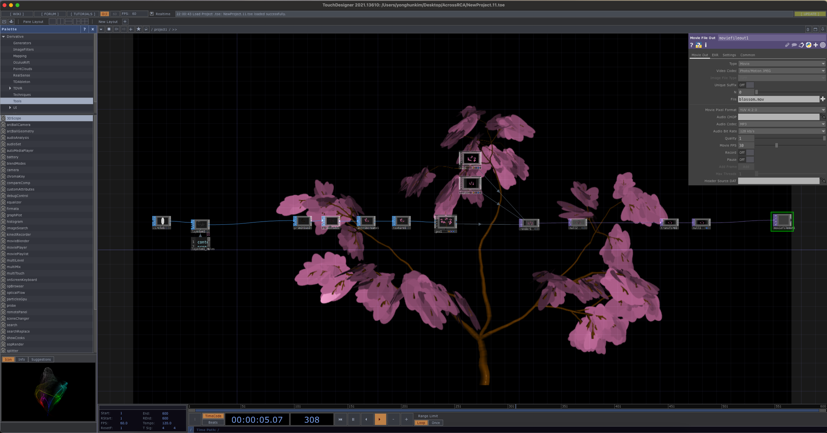Collapse the Derivative tree node
The height and width of the screenshot is (433, 827).
(x=3, y=37)
